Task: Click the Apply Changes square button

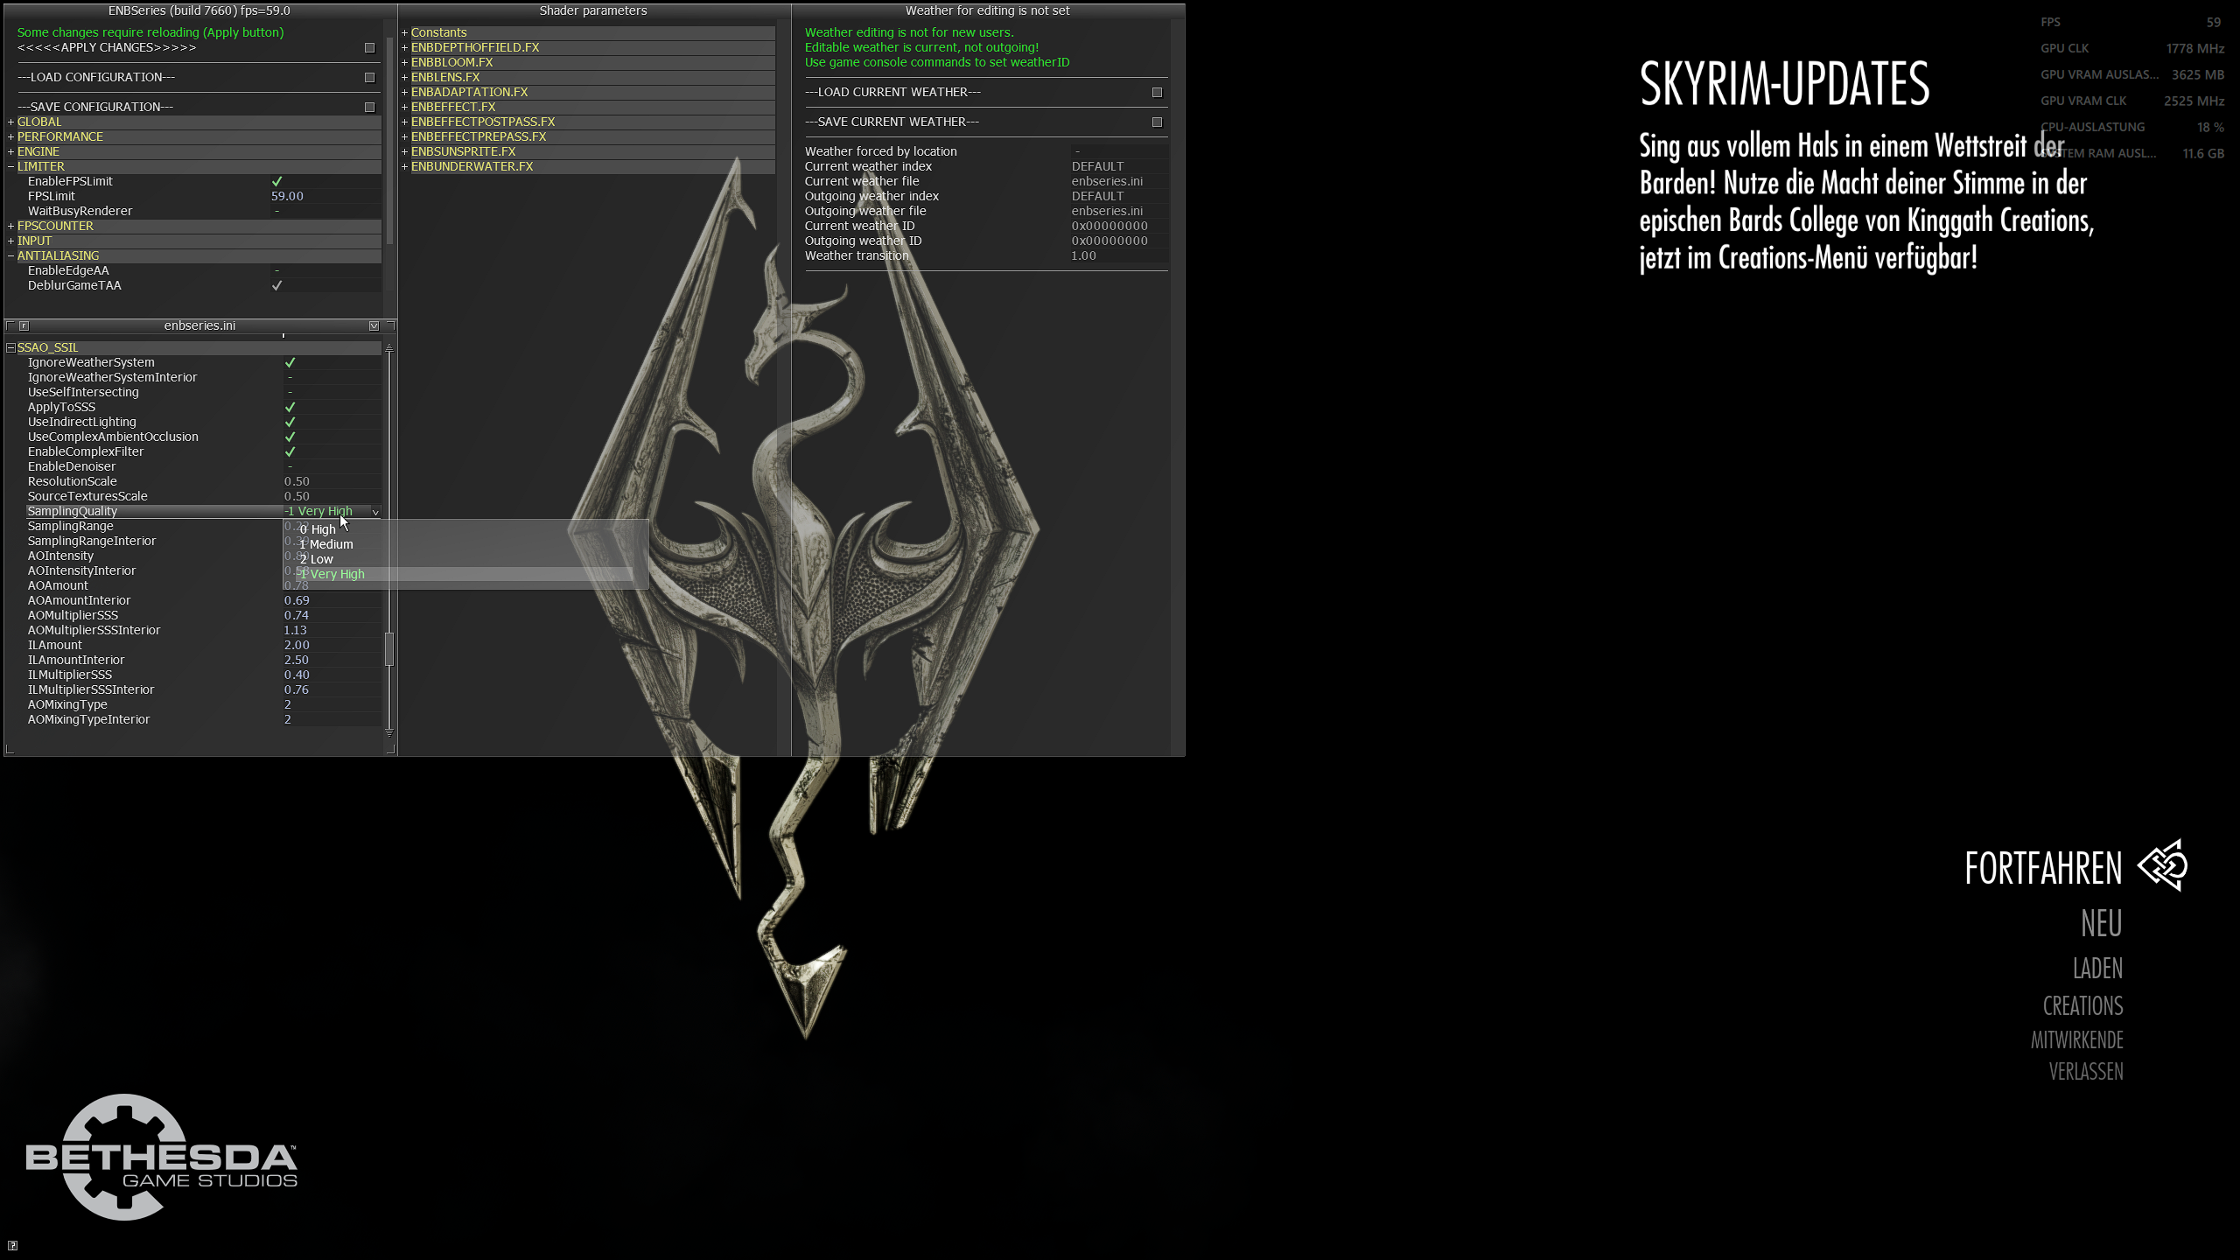Action: [x=369, y=48]
